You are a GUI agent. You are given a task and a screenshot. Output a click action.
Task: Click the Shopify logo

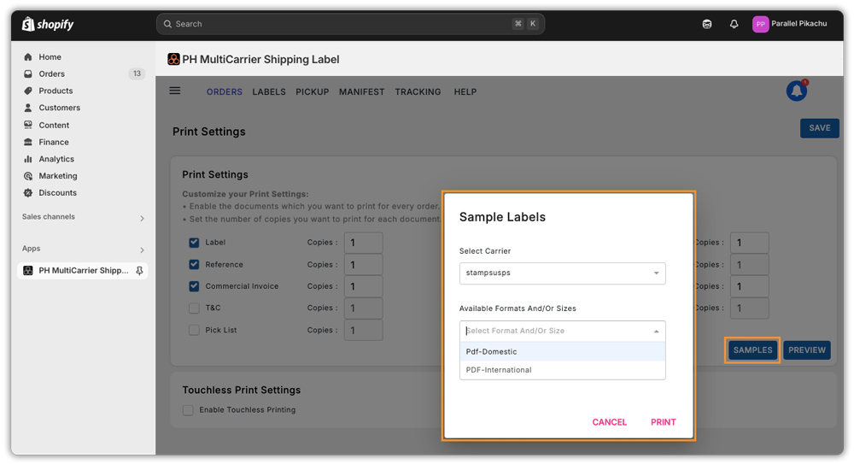(x=47, y=24)
